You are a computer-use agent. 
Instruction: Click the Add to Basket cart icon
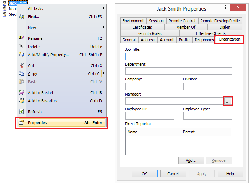point(21,93)
